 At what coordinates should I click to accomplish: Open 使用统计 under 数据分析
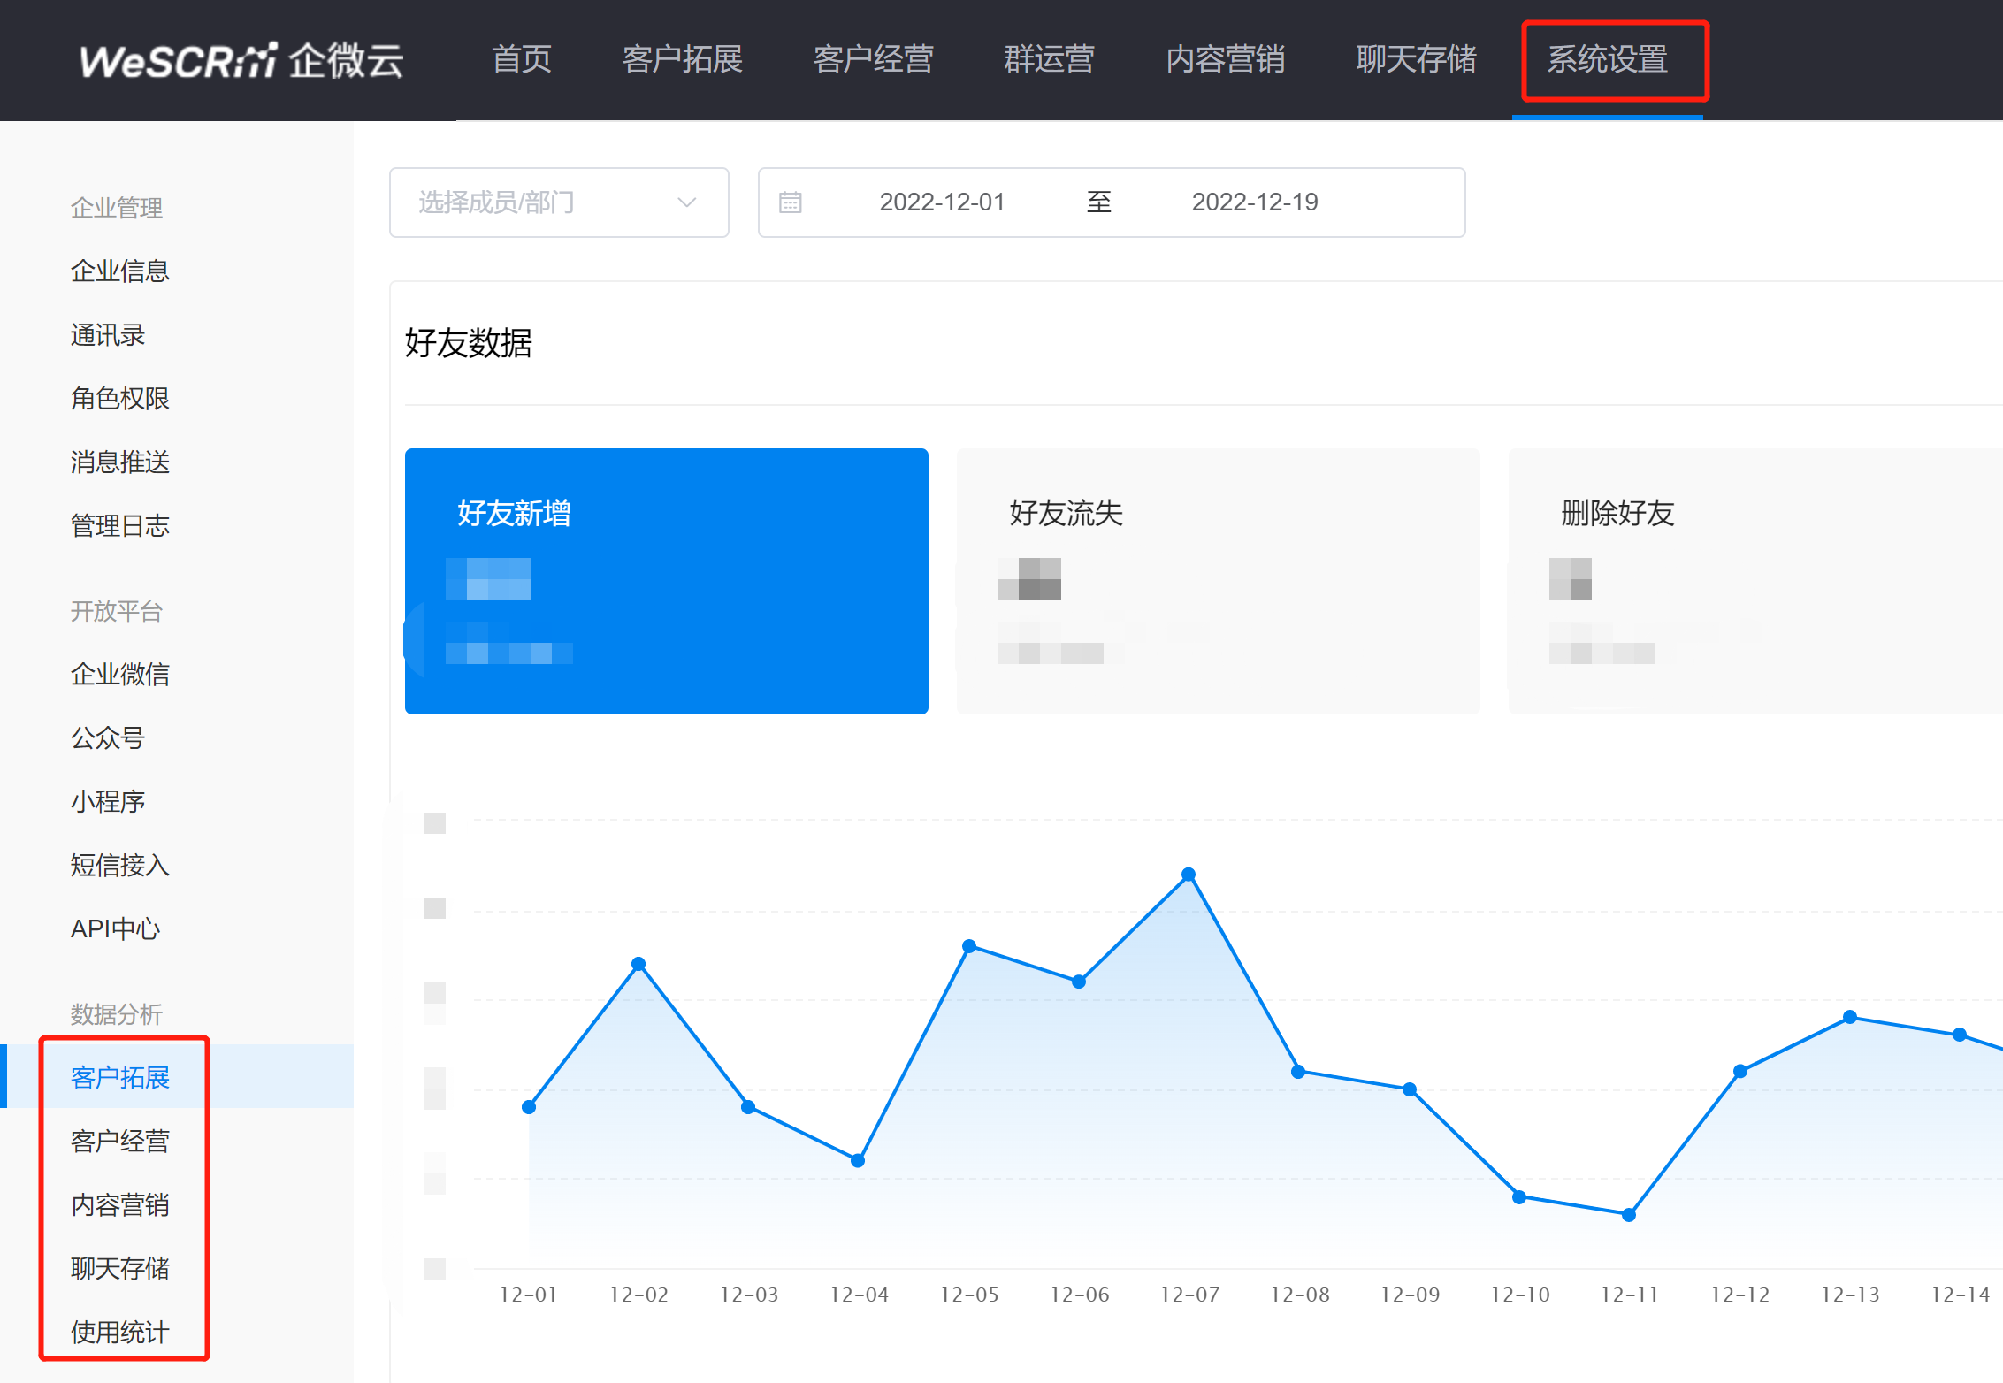[120, 1332]
